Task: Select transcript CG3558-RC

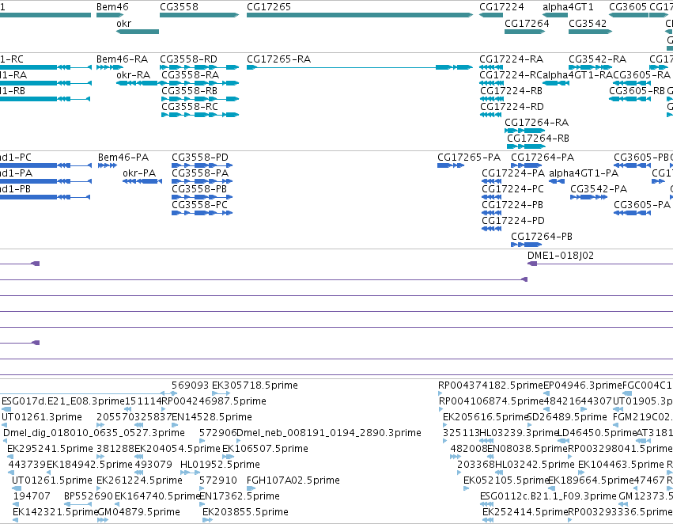Action: point(200,115)
